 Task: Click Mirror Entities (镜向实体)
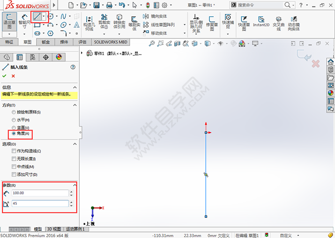[155, 16]
